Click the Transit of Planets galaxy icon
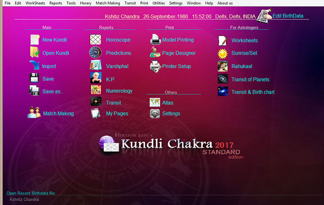324x205 pixels. tap(223, 79)
